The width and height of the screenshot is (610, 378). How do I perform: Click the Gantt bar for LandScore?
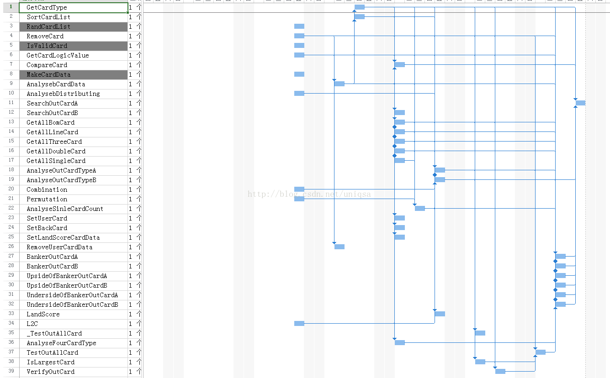(440, 314)
